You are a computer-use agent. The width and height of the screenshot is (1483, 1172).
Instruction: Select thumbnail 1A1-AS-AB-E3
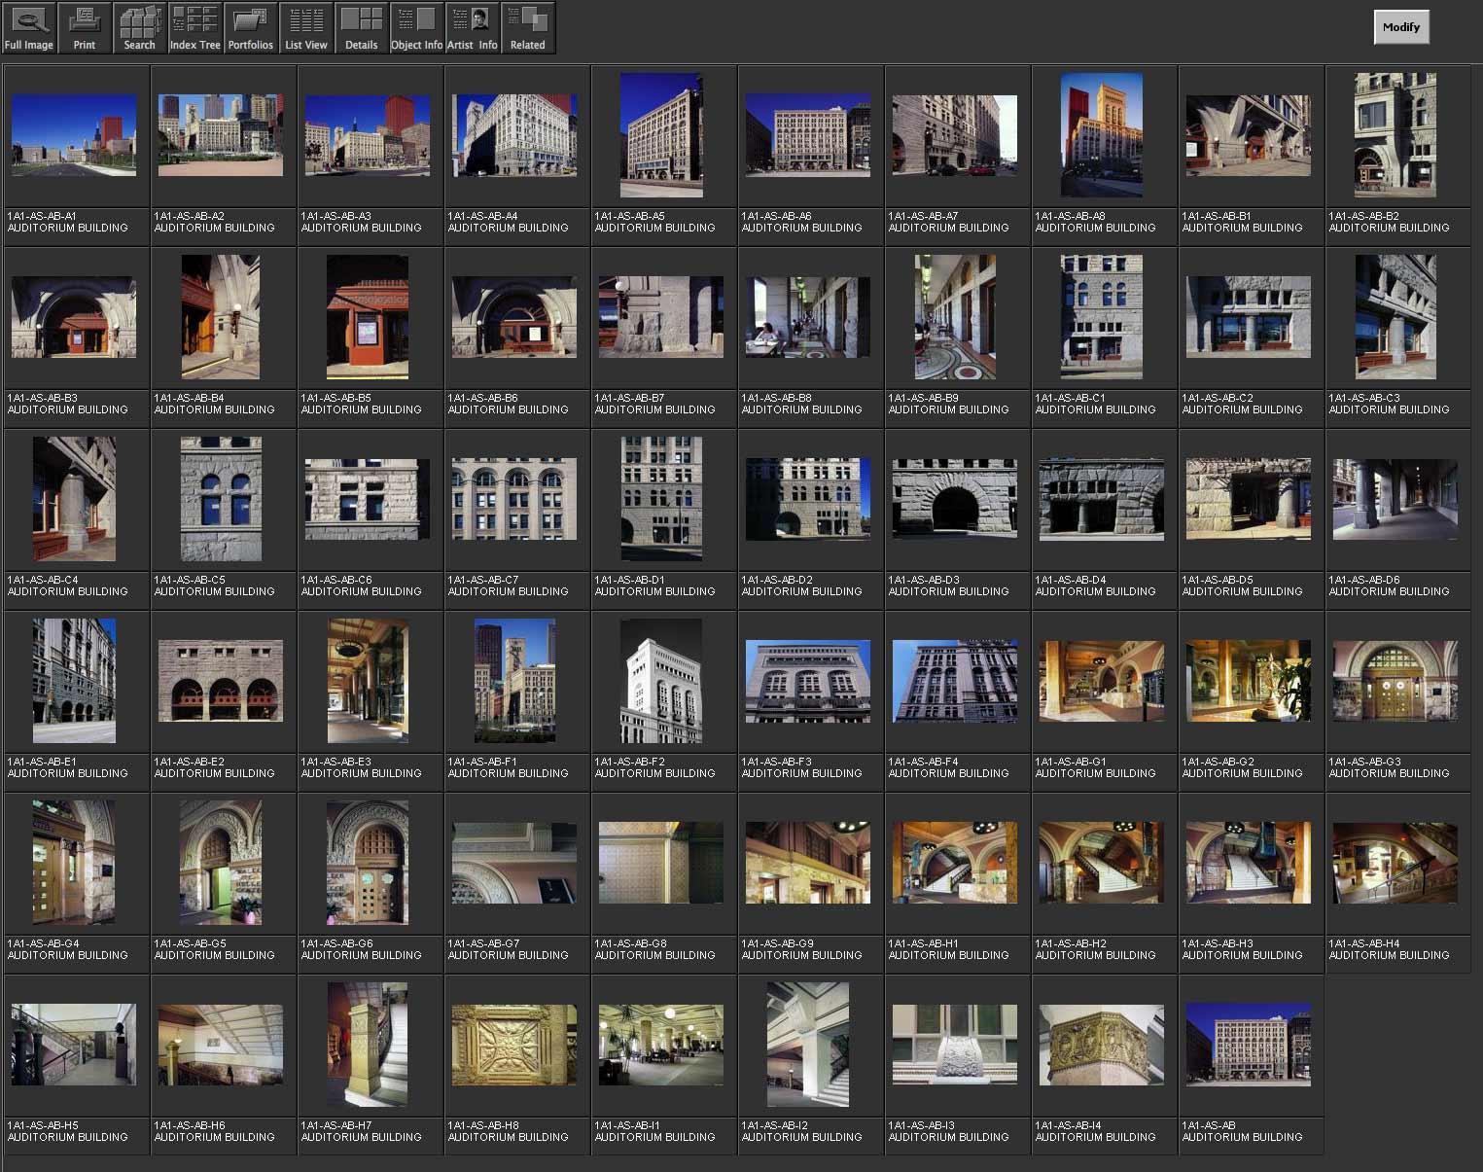click(x=368, y=681)
